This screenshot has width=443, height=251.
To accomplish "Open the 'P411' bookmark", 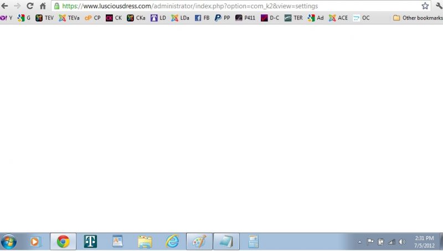I will (x=245, y=18).
